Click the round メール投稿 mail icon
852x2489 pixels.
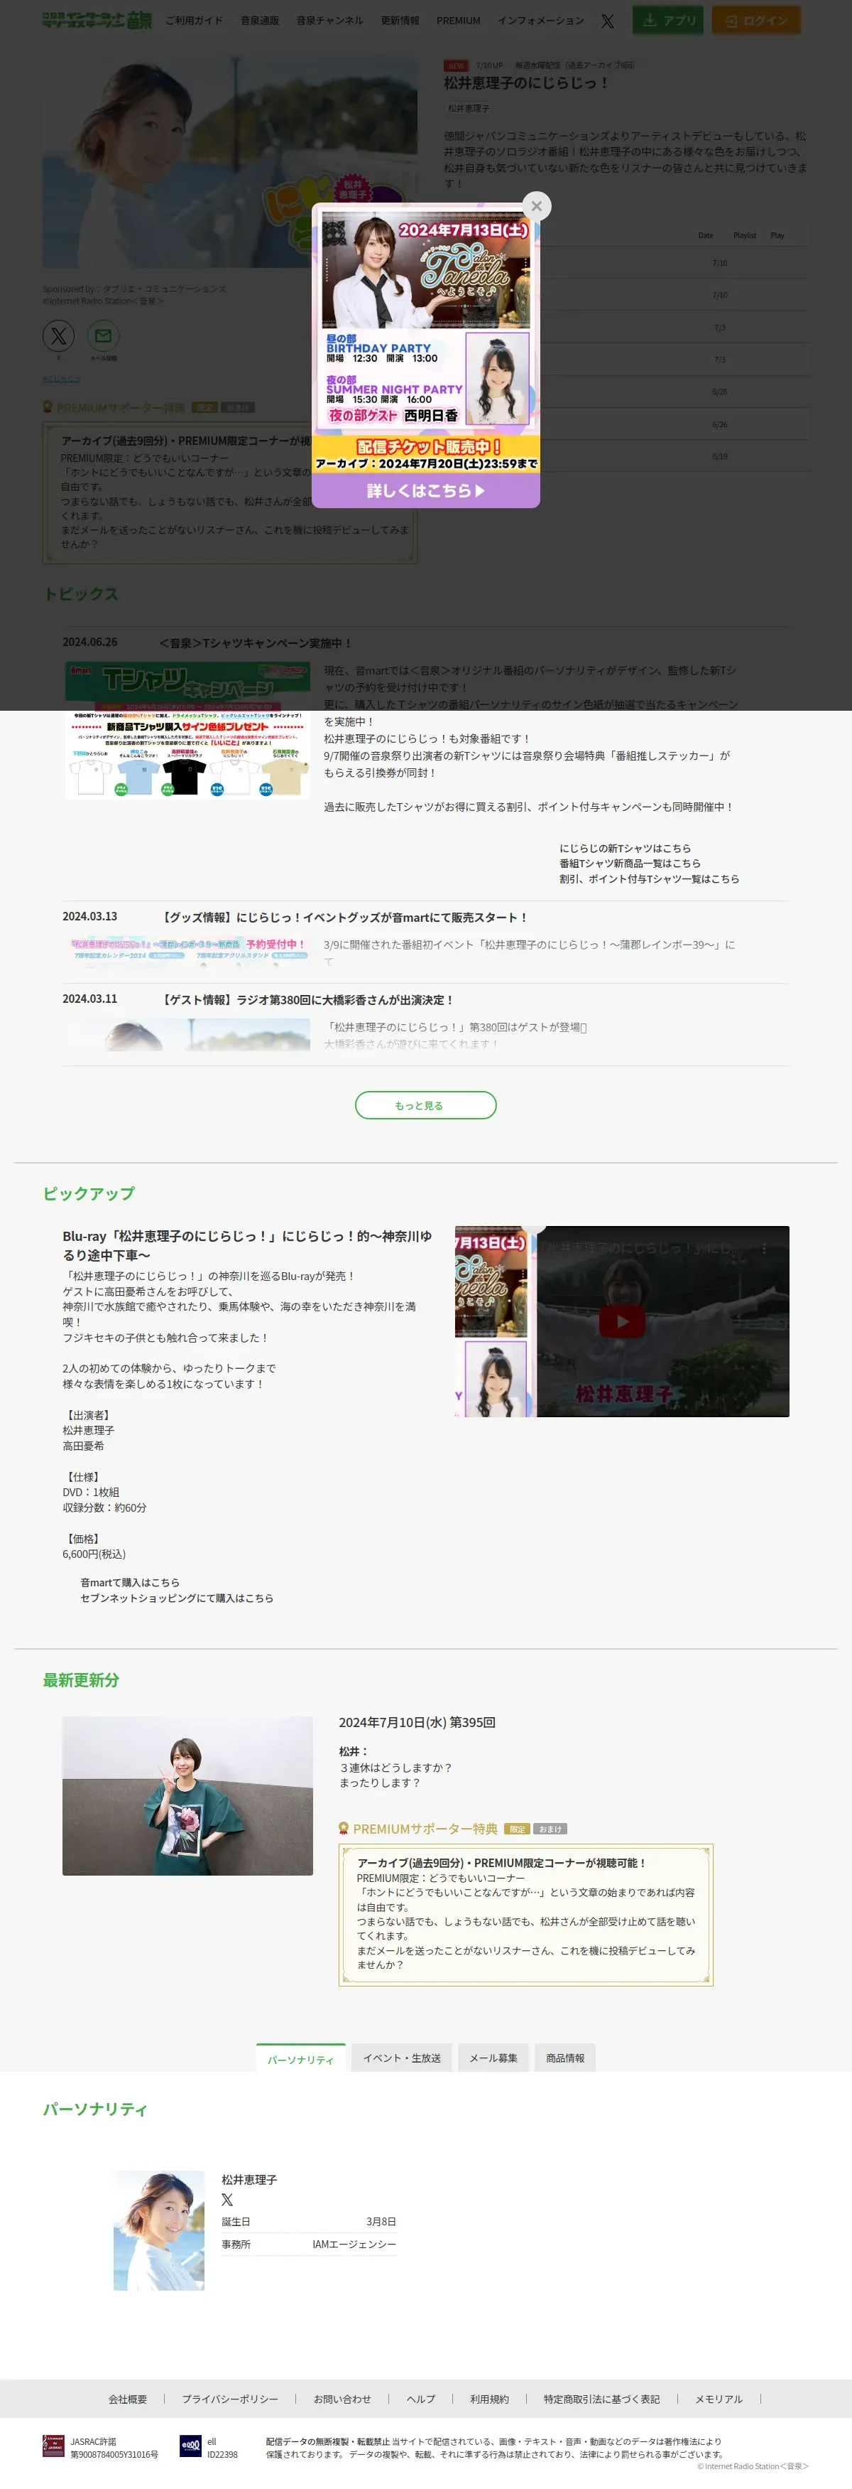103,335
